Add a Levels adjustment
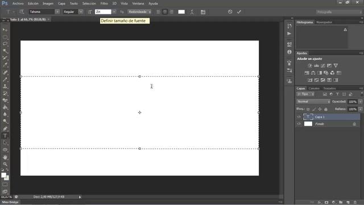364x205 pixels. point(316,65)
